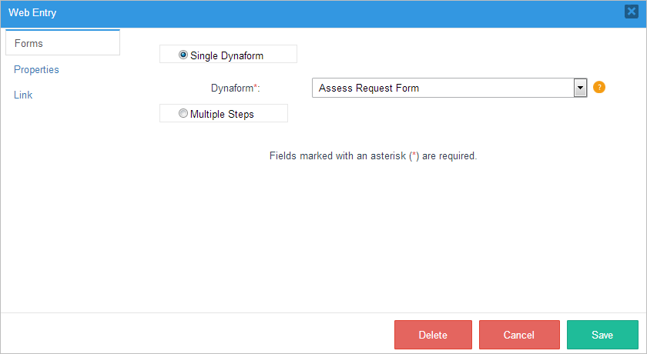Image resolution: width=647 pixels, height=354 pixels.
Task: Click the Dynaform field label
Action: [232, 88]
